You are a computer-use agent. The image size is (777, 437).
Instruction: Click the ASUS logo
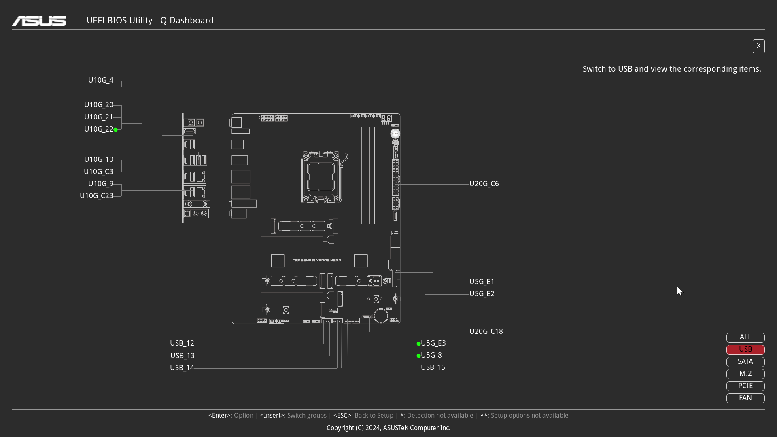pos(39,21)
